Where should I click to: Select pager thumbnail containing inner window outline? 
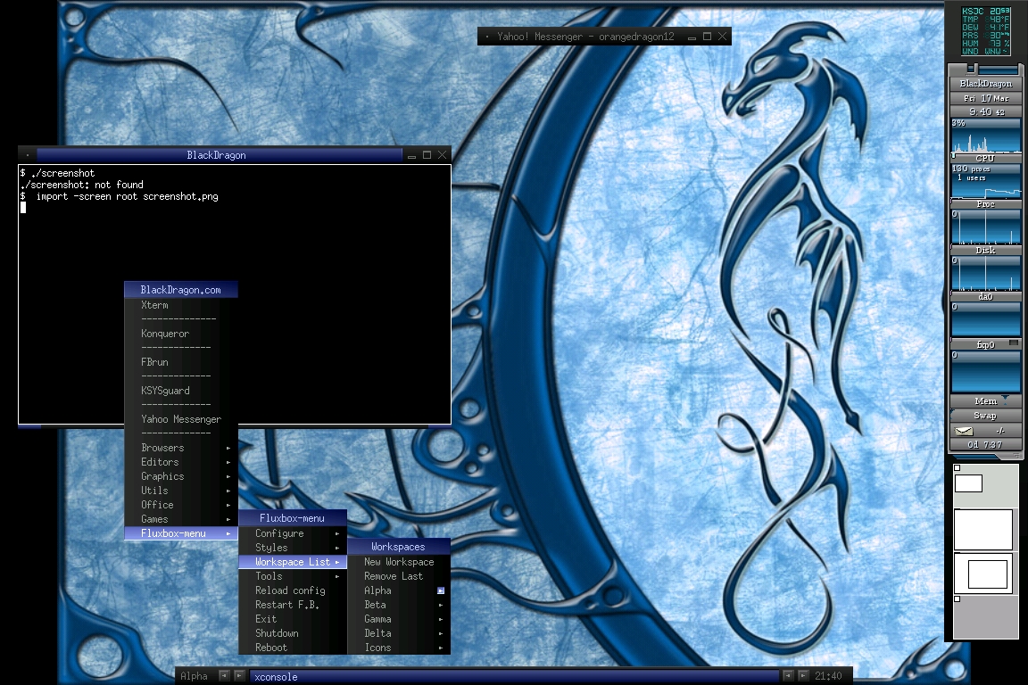point(985,573)
